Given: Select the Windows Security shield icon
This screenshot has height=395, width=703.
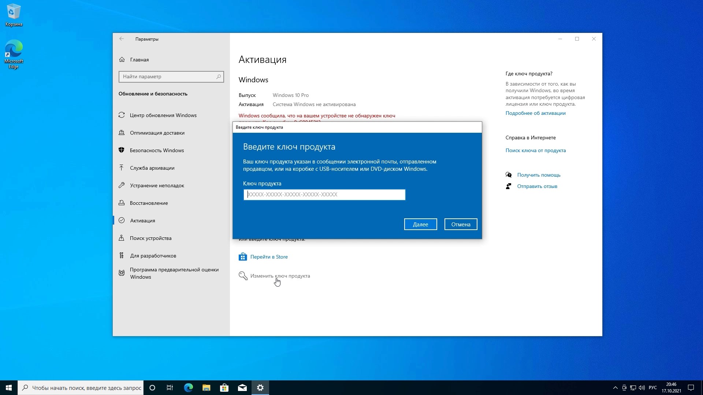Looking at the screenshot, I should point(122,150).
